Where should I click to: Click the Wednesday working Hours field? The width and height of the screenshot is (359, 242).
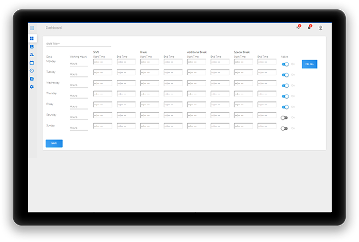coord(79,85)
